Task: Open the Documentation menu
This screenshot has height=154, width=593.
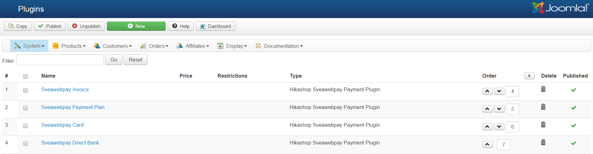Action: [x=279, y=46]
